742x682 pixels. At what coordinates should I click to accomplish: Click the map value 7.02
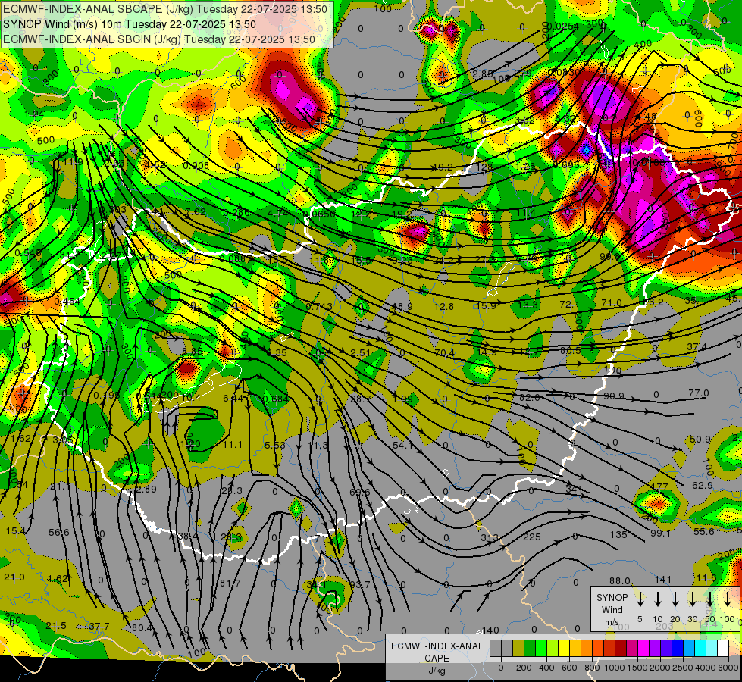[196, 211]
